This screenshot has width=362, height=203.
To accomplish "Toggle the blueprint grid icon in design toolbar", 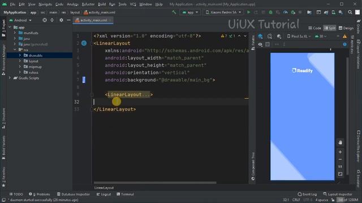I will point(268,44).
